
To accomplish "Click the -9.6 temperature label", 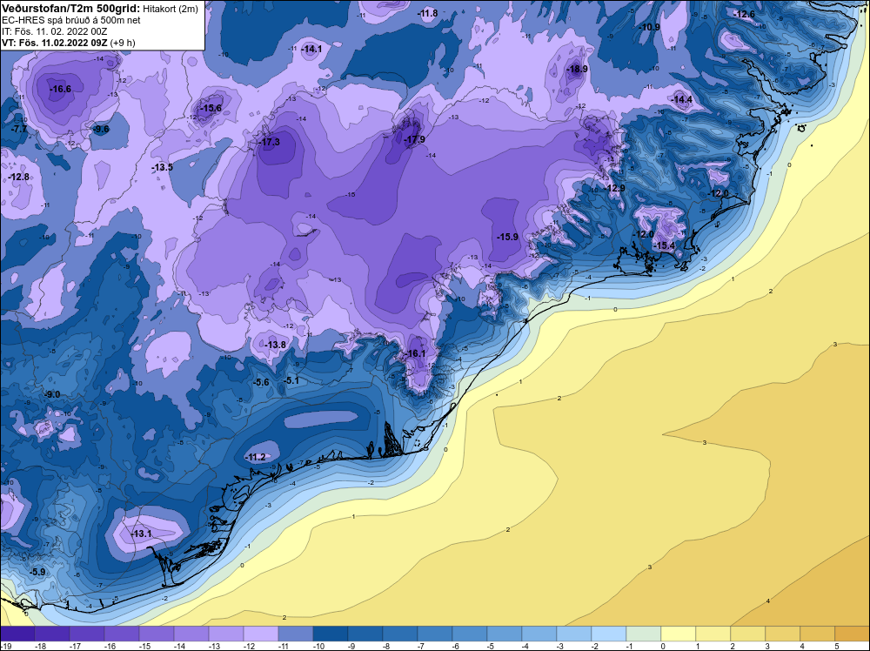I will (101, 129).
